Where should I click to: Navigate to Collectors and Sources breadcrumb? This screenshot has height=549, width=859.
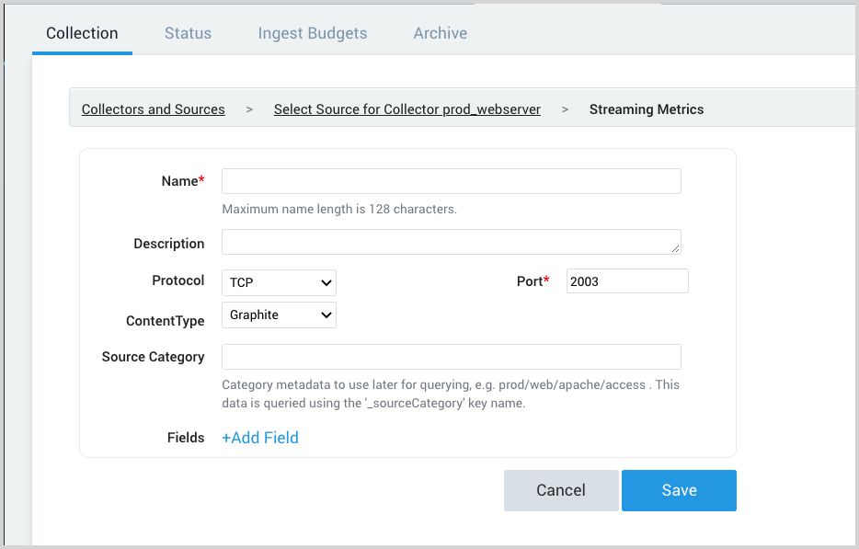point(153,109)
